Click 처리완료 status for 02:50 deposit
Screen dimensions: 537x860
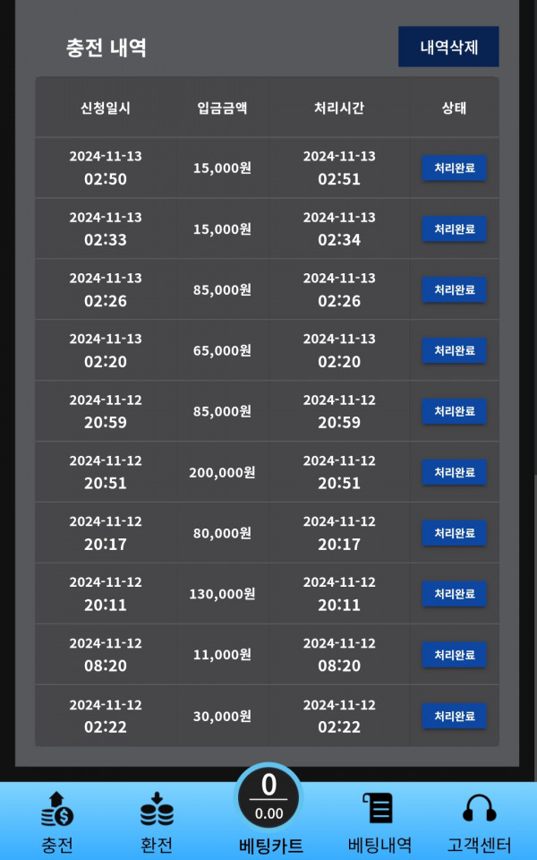click(454, 168)
